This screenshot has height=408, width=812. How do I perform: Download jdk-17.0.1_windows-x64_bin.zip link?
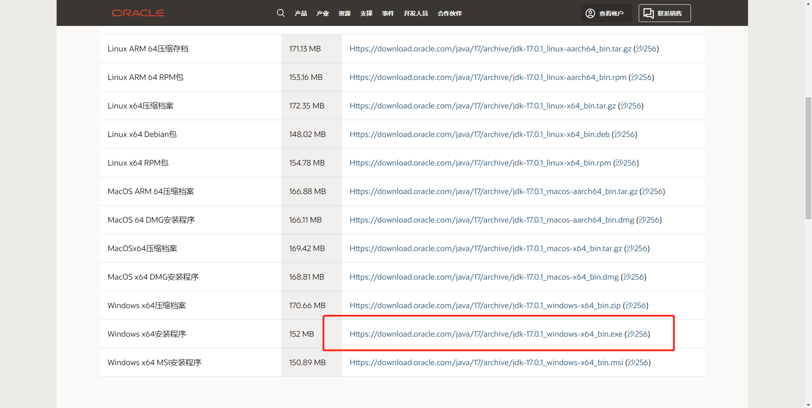[x=485, y=306]
